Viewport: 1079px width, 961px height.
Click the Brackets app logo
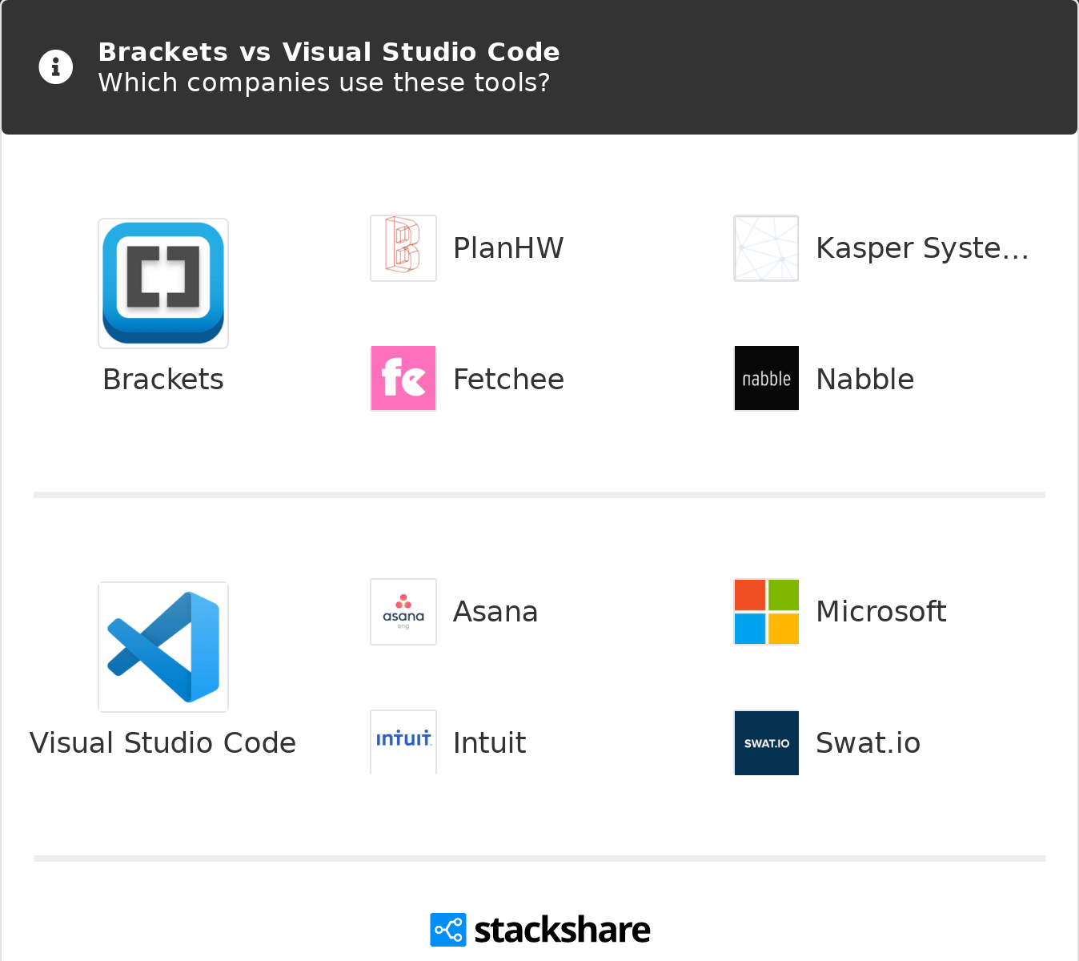(163, 283)
